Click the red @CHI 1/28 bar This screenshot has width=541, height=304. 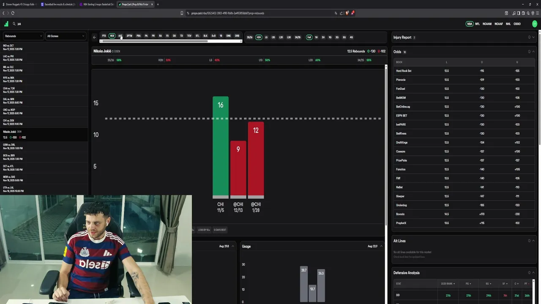256,160
